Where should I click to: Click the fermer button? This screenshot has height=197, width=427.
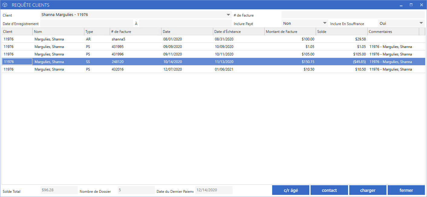[x=406, y=190]
